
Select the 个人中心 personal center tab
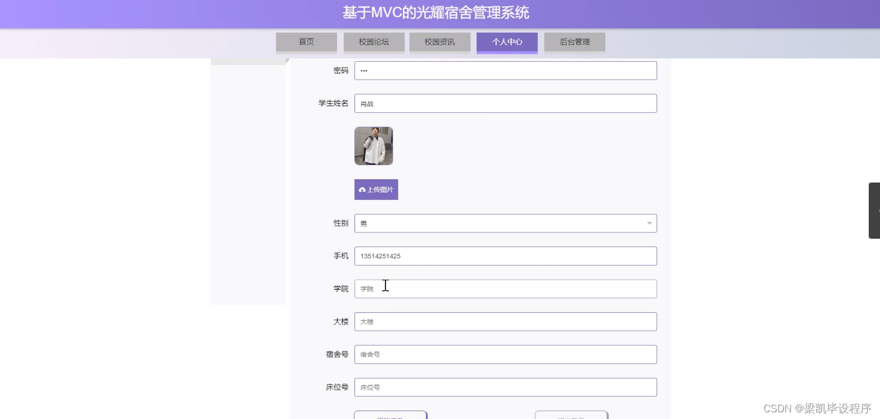click(506, 42)
